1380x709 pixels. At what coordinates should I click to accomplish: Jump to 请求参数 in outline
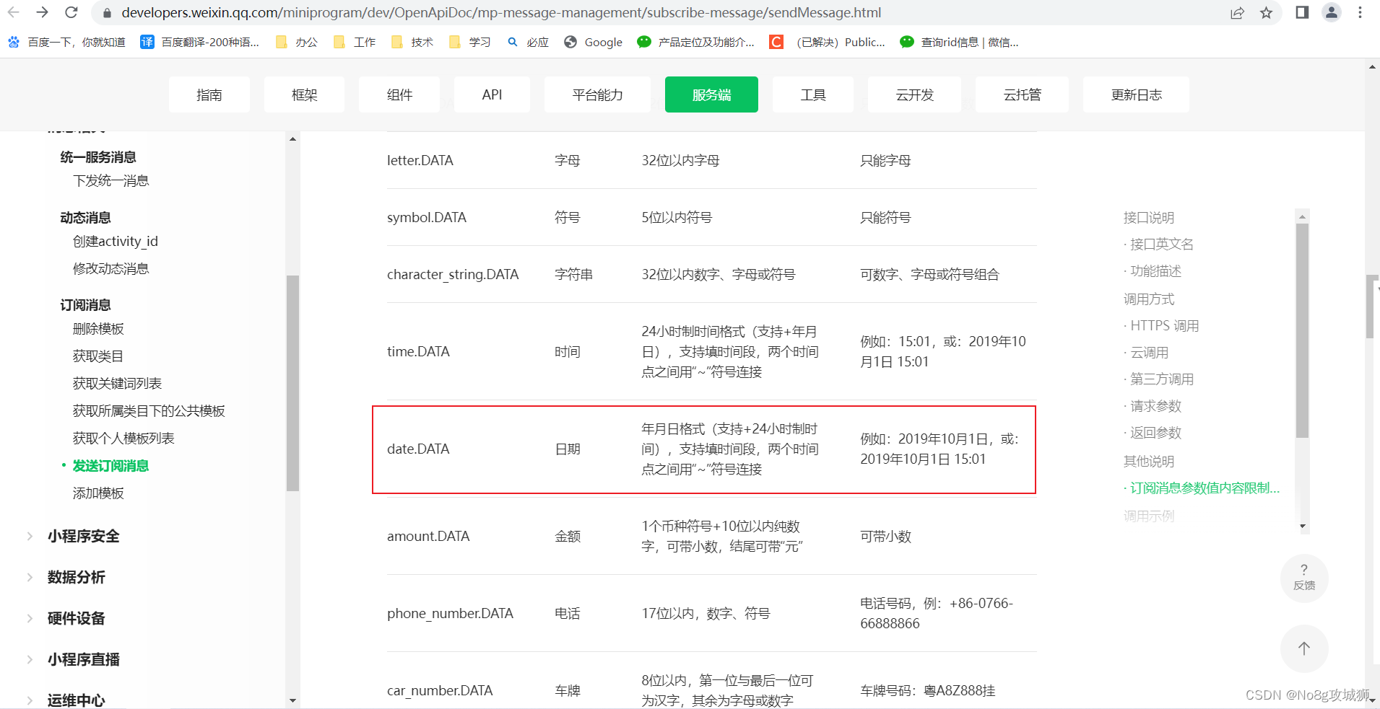coord(1155,406)
